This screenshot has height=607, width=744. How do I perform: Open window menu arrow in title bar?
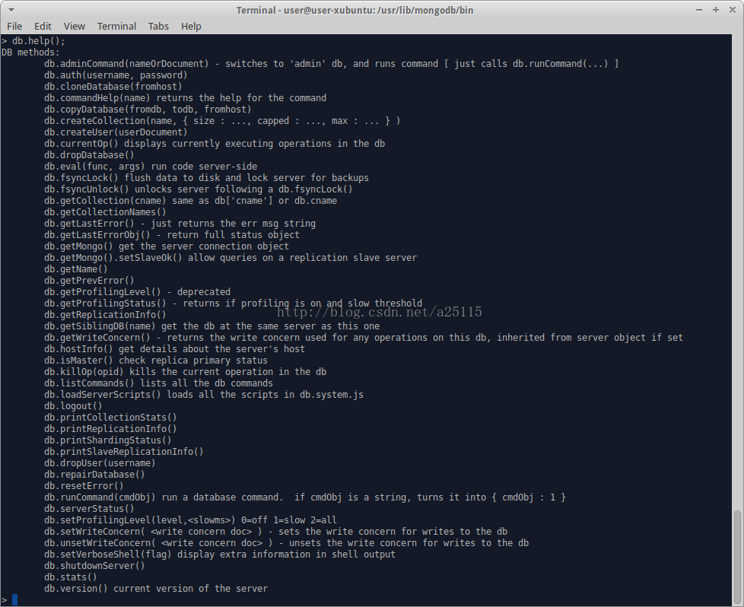pos(11,10)
